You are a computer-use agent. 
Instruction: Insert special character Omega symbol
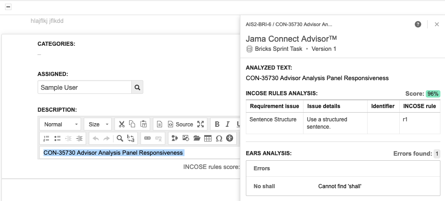point(219,138)
